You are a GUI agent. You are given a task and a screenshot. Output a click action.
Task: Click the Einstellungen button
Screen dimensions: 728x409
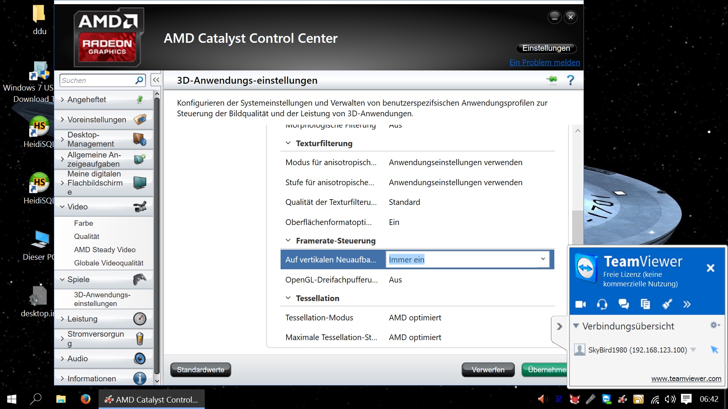pyautogui.click(x=546, y=48)
